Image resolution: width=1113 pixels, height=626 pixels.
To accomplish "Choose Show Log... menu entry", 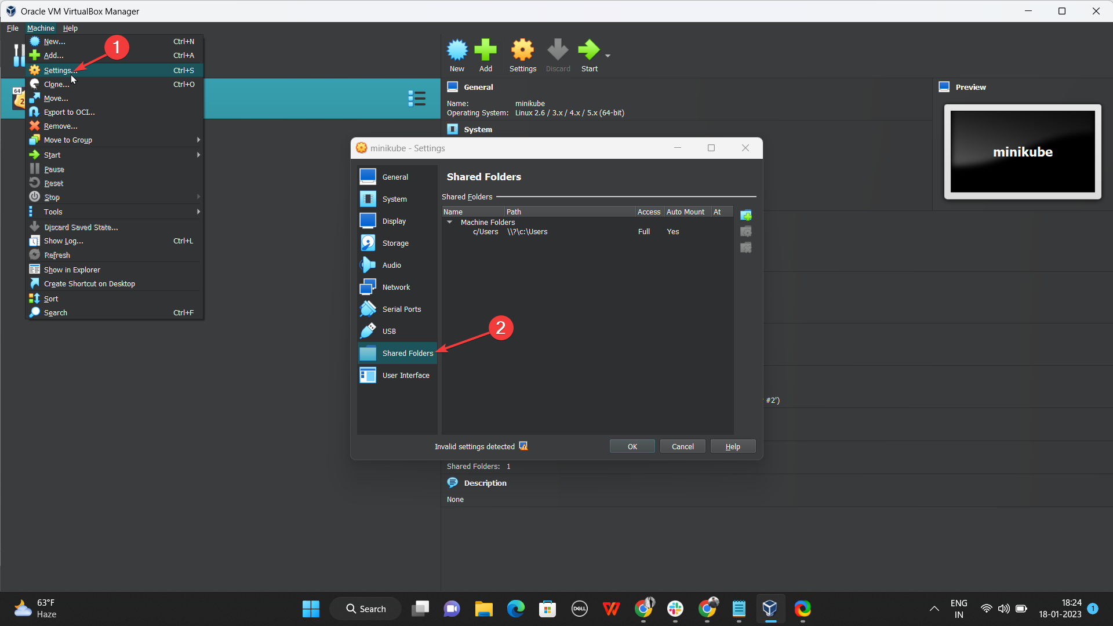I will click(114, 241).
